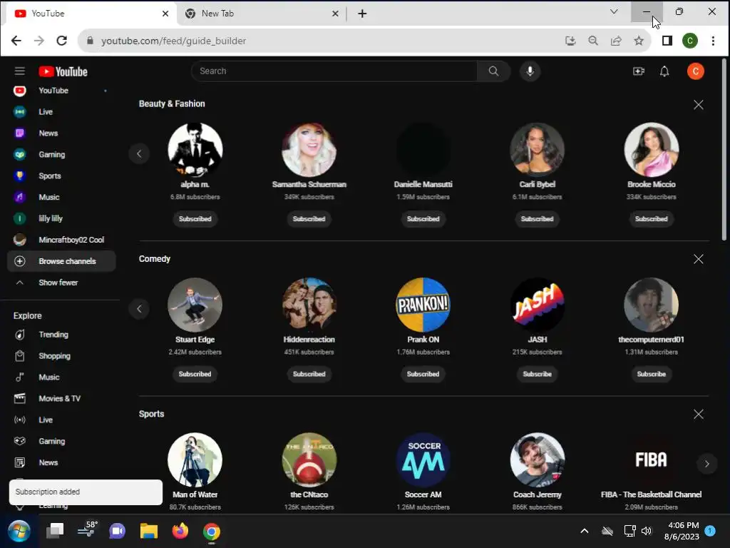Dismiss the Comedy section
Screen dimensions: 730x548
pyautogui.click(x=699, y=259)
